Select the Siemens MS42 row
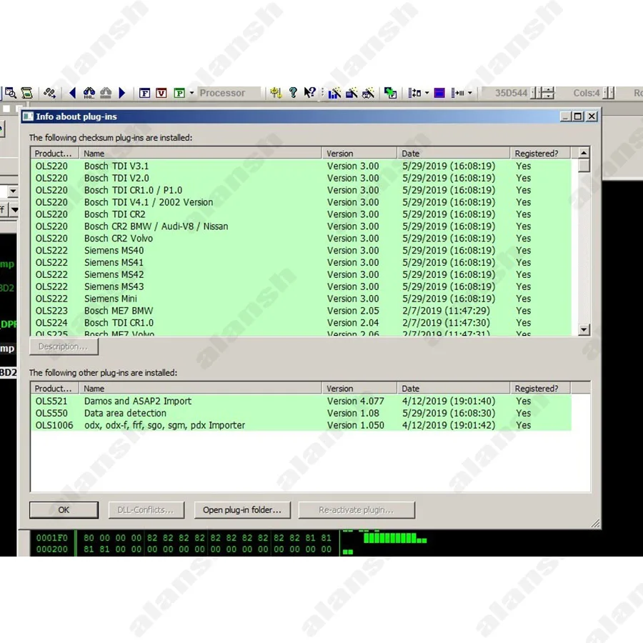643x643 pixels. tap(301, 274)
